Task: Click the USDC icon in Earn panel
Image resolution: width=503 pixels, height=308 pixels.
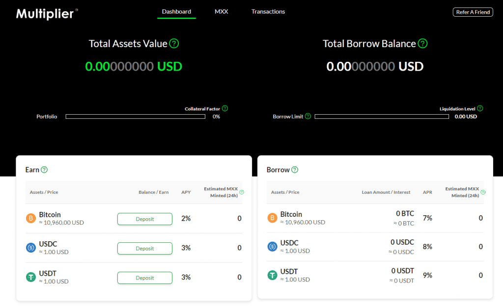Action: (x=31, y=248)
